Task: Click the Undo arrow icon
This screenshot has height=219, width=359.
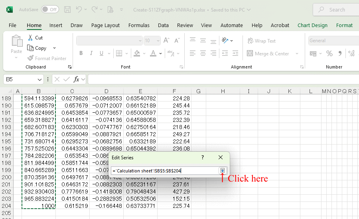Action: (79, 10)
